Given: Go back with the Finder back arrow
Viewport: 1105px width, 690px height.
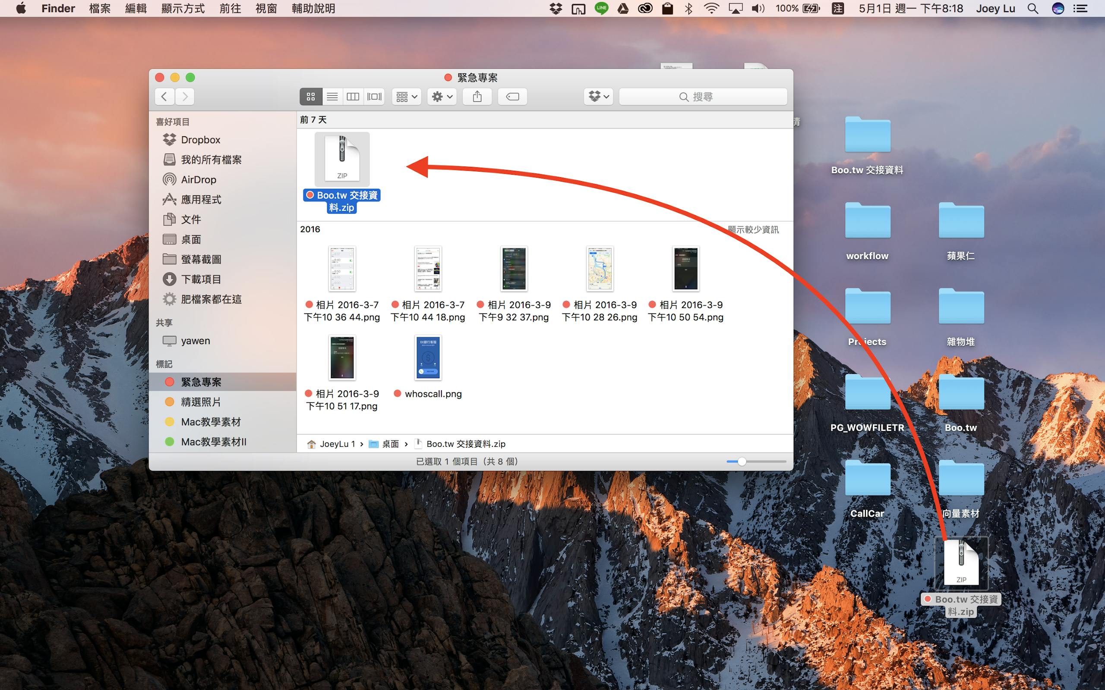Looking at the screenshot, I should [x=164, y=97].
